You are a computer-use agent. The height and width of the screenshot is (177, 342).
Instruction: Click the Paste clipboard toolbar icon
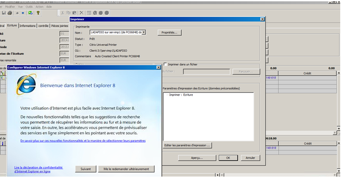pyautogui.click(x=75, y=13)
